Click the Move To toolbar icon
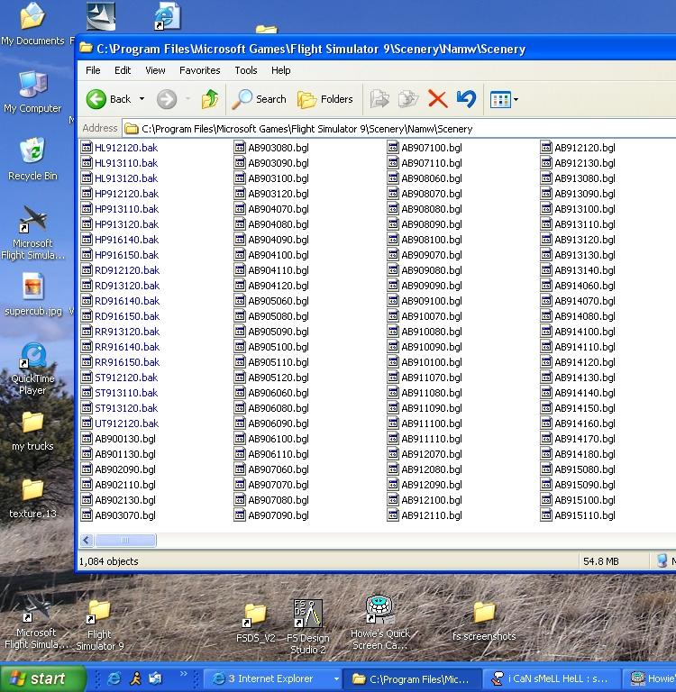Viewport: 676px width, 692px height. [379, 99]
